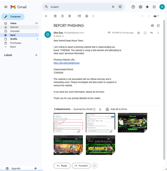This screenshot has width=167, height=171.
Task: Open the toolbar More options menu
Action: pyautogui.click(x=93, y=16)
